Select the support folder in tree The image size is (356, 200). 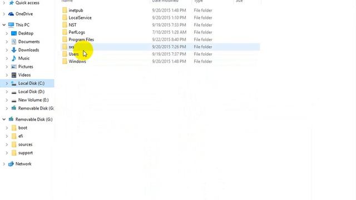26,153
